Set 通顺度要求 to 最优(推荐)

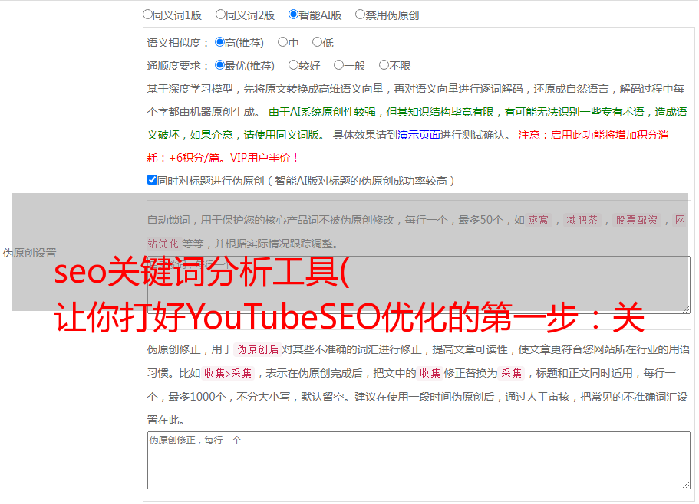[219, 65]
